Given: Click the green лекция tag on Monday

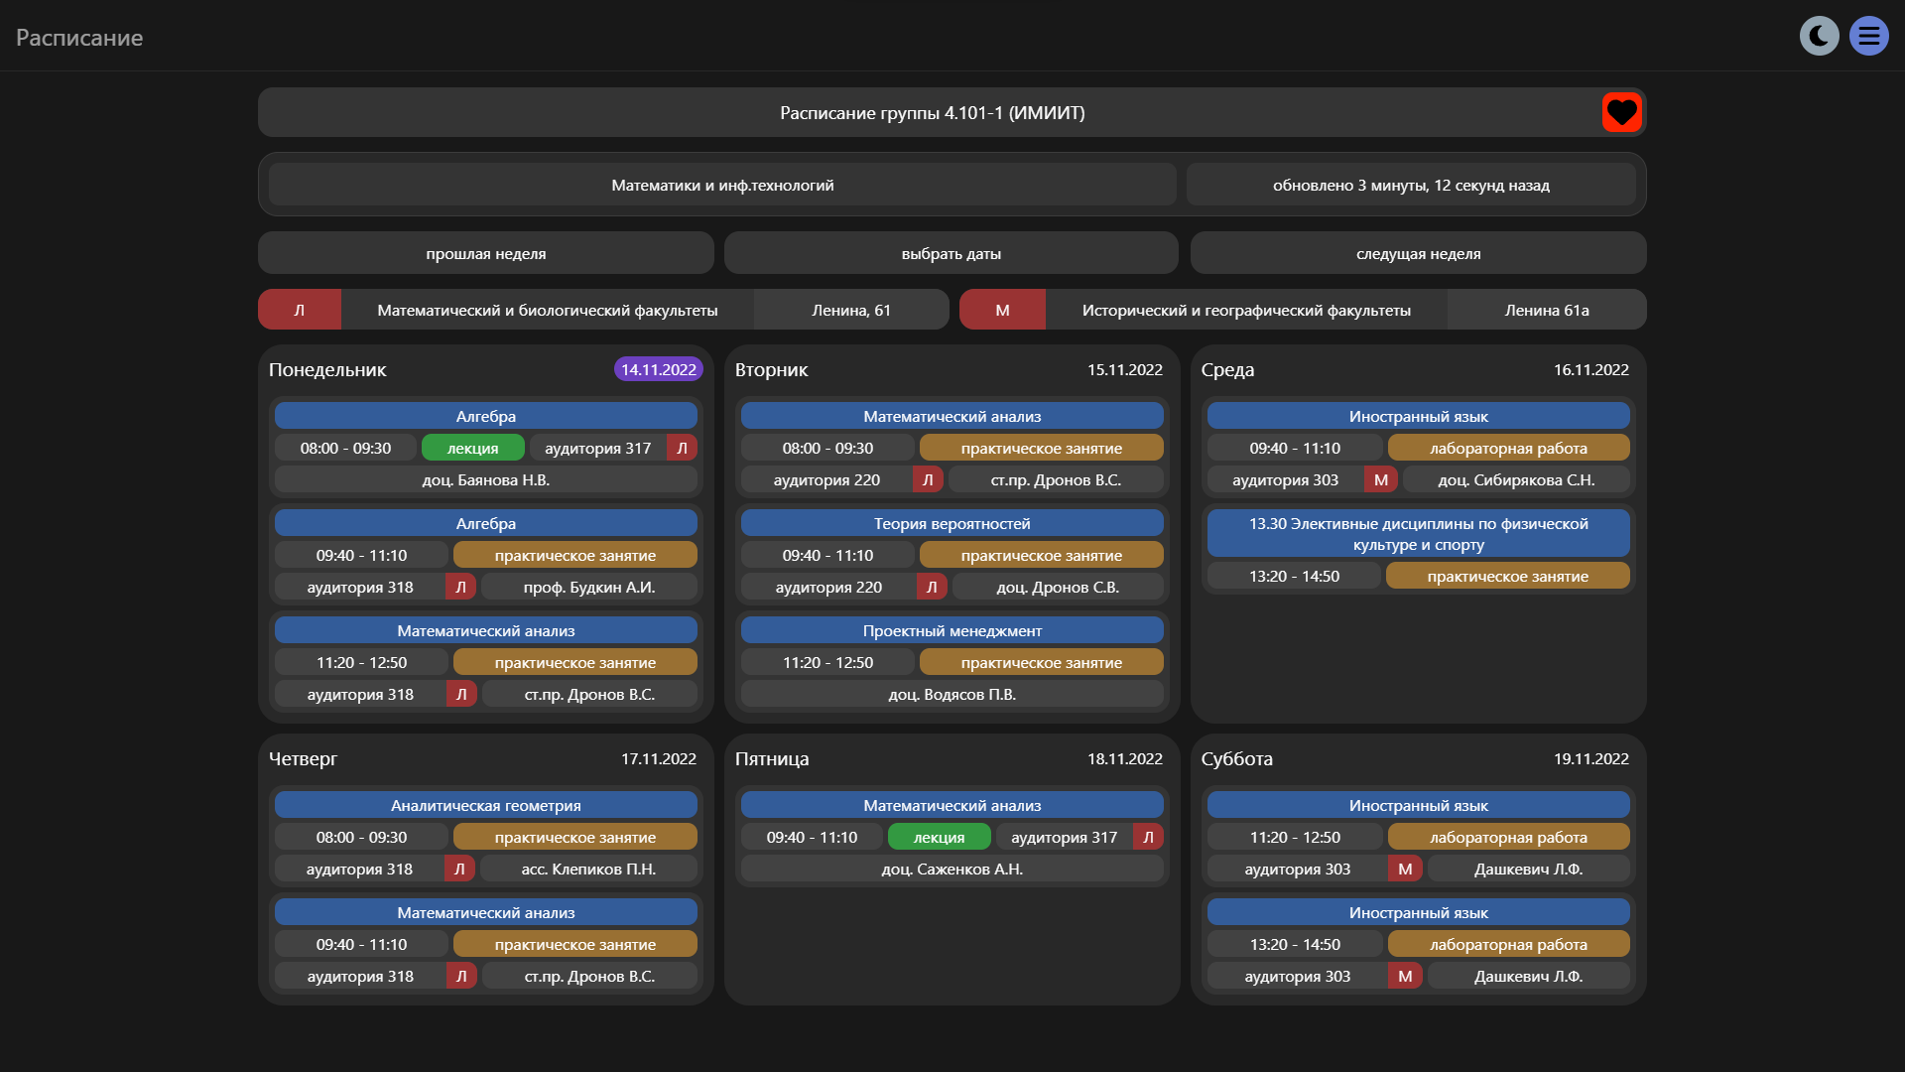Looking at the screenshot, I should pos(473,448).
